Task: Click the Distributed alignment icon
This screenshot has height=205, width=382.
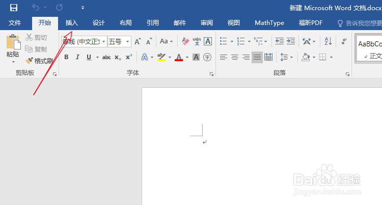Action: (x=268, y=57)
